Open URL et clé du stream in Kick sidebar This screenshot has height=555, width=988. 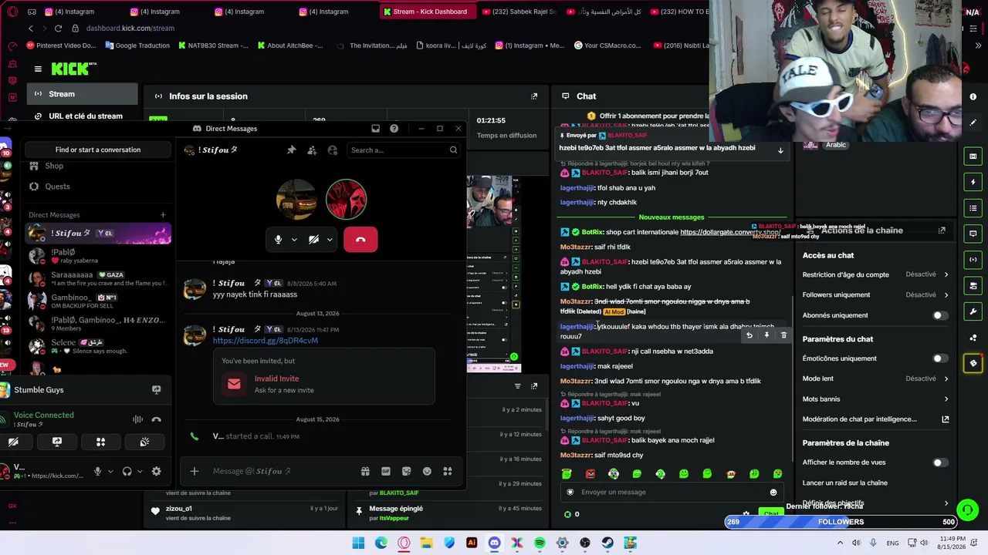point(83,116)
